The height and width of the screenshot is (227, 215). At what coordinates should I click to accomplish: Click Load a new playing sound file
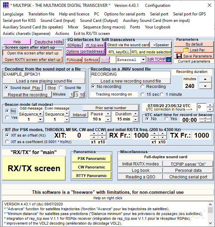(x=44, y=81)
